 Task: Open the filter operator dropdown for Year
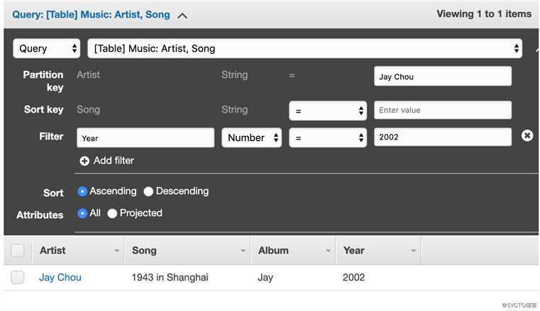pos(328,138)
